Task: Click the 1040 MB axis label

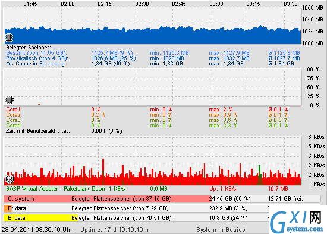Action: 313,20
